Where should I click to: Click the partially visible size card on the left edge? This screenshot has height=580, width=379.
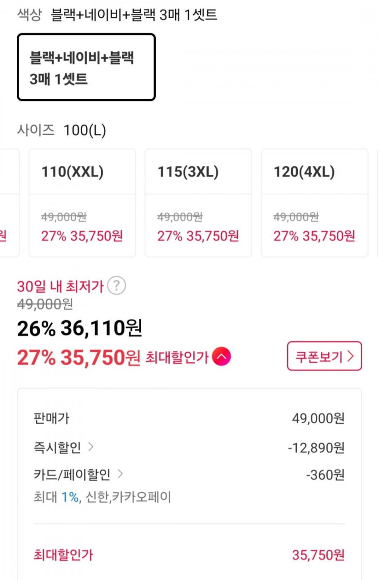click(x=8, y=203)
